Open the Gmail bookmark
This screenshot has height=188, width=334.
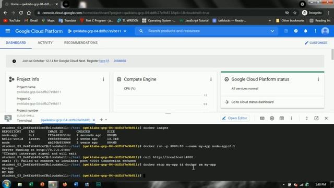tap(31, 21)
